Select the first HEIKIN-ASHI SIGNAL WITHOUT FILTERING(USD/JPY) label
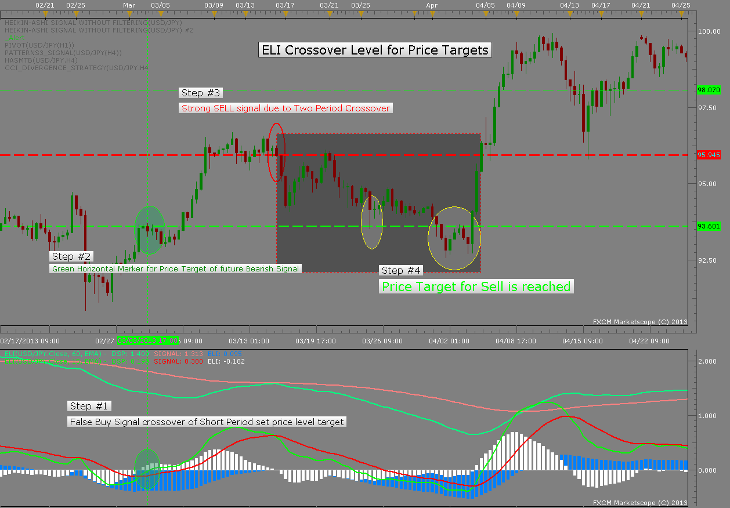The height and width of the screenshot is (508, 730). pos(93,22)
